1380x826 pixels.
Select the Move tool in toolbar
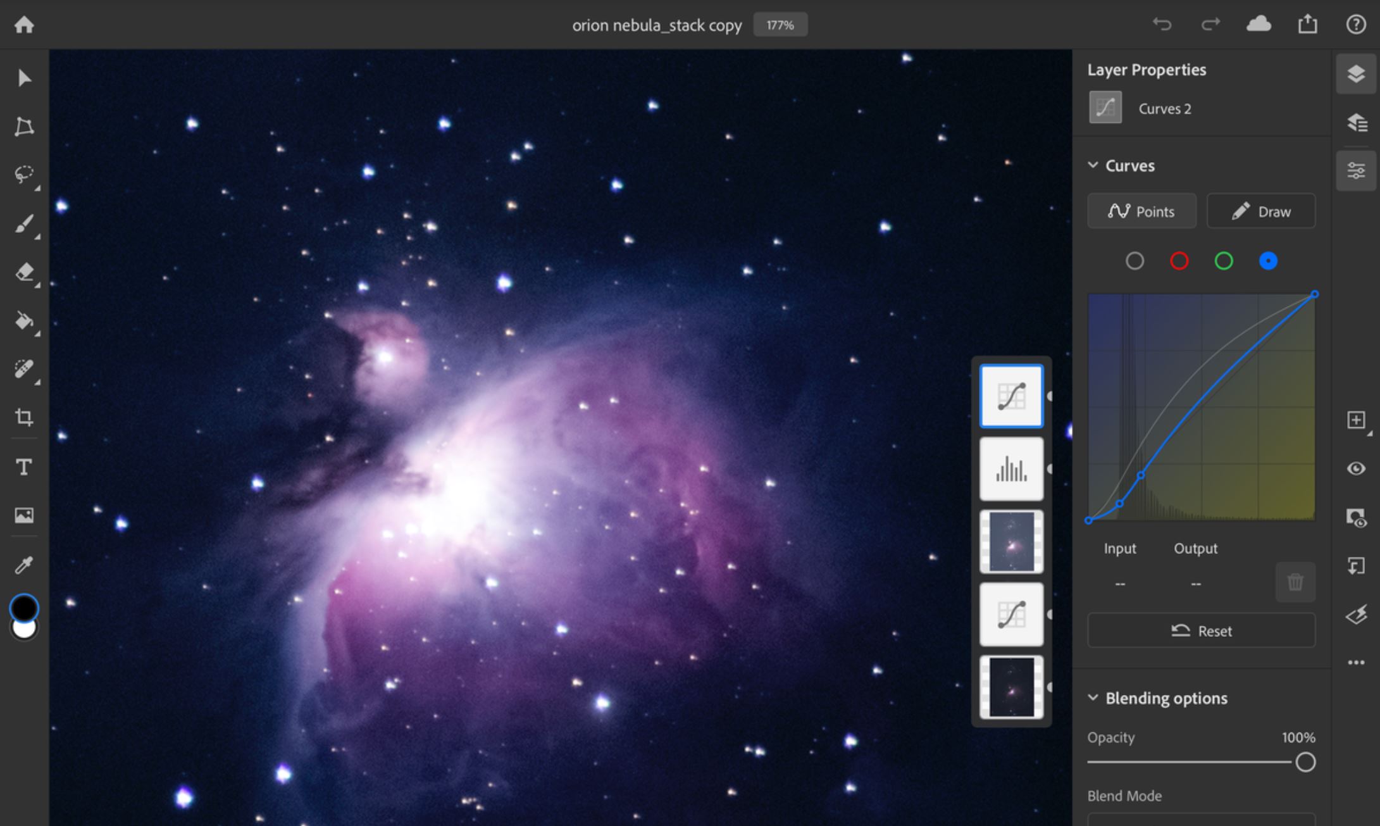tap(23, 78)
